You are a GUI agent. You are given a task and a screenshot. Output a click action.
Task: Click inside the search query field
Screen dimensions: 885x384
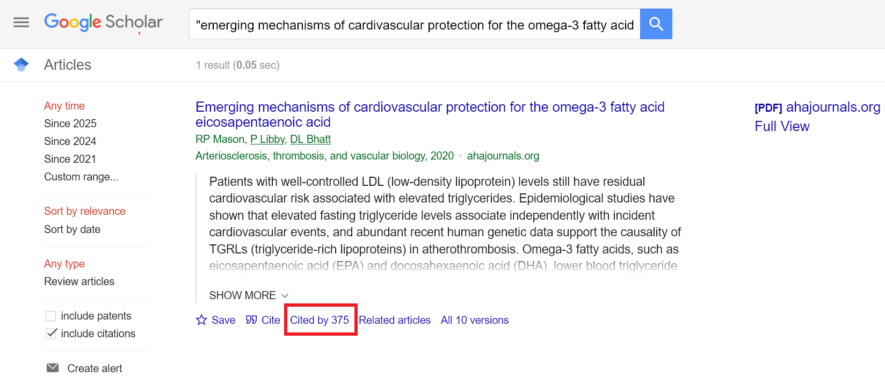pos(414,25)
